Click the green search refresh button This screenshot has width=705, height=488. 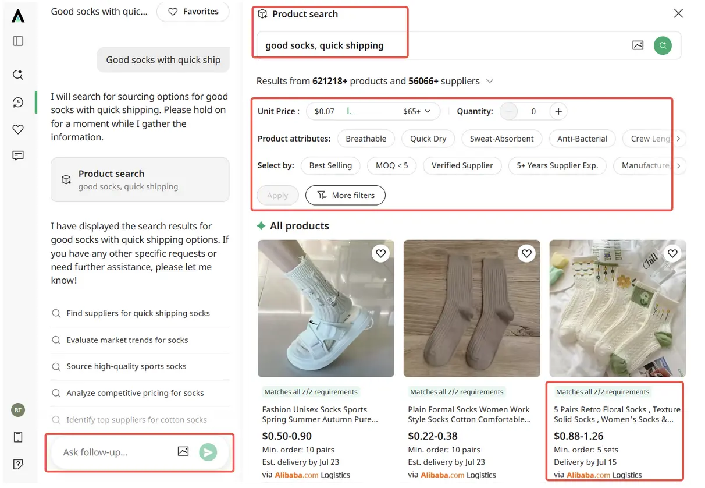coord(663,45)
